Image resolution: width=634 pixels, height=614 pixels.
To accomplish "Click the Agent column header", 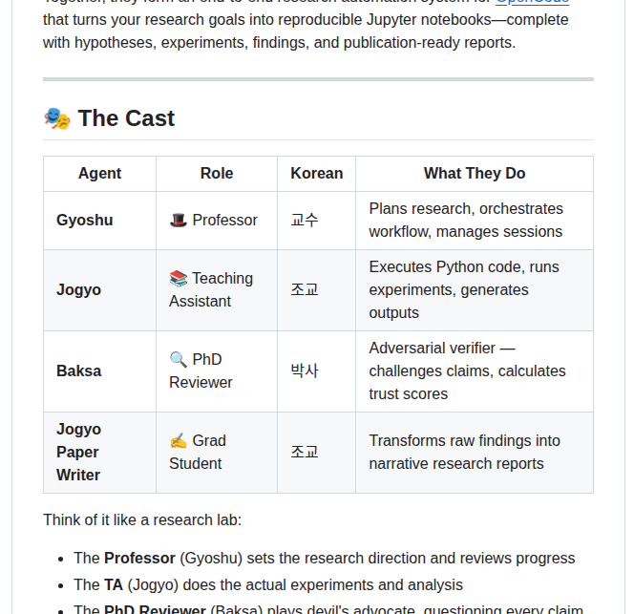I will click(x=100, y=174).
